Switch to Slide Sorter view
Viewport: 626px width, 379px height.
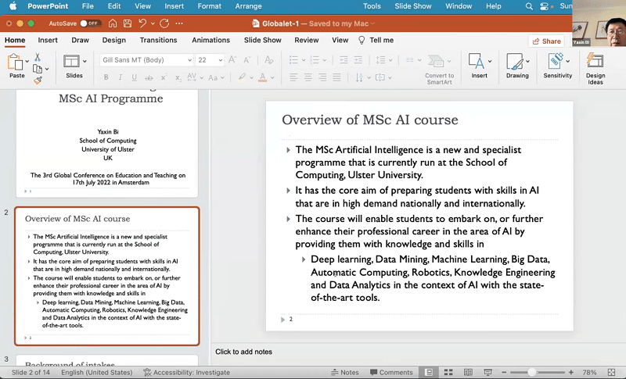[x=448, y=373]
